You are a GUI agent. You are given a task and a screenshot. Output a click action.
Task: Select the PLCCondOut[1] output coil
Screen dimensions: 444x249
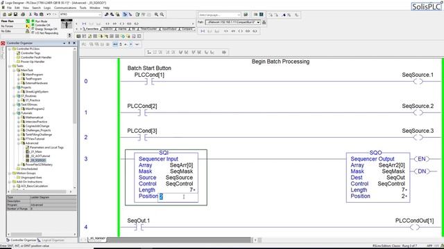click(415, 228)
